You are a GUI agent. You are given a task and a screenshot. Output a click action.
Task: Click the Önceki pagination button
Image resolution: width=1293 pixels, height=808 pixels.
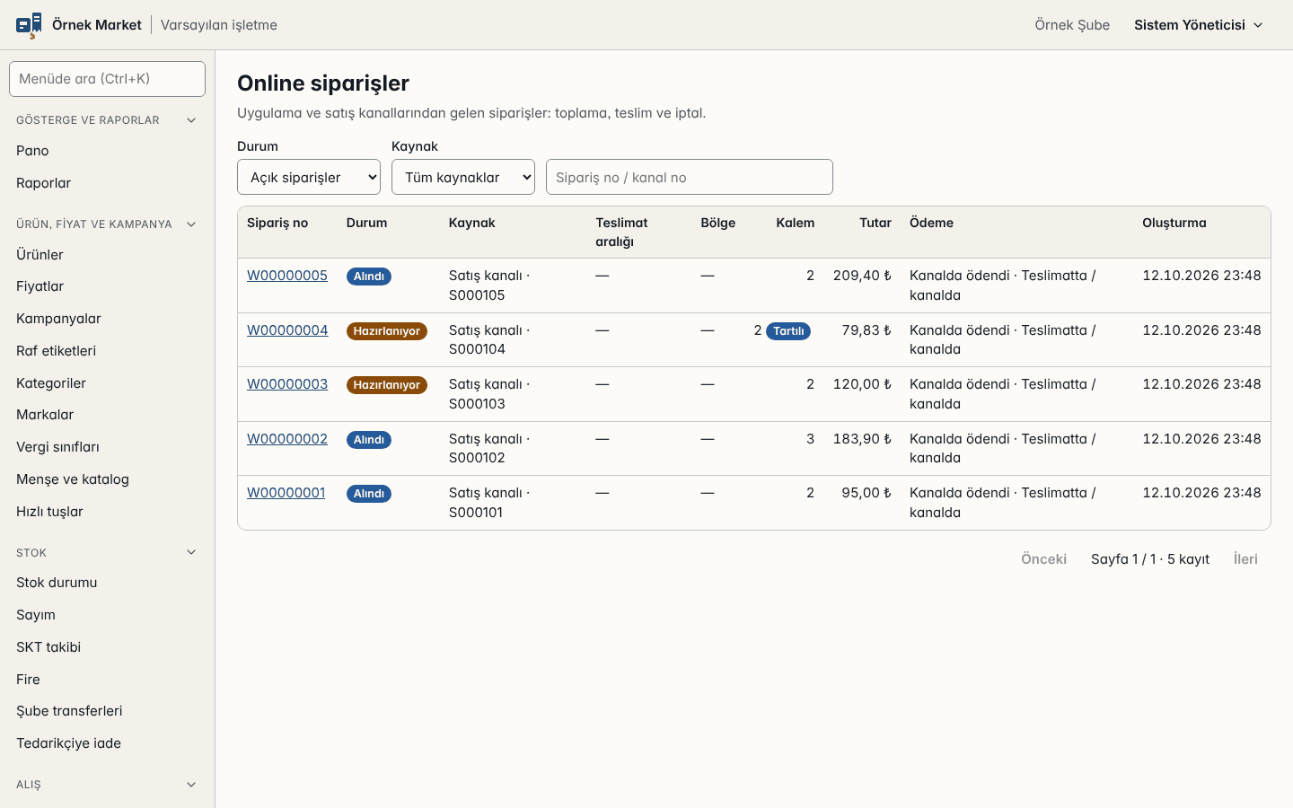[1043, 559]
